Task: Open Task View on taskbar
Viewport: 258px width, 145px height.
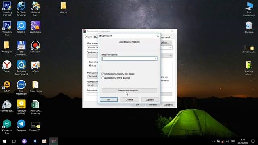Action: tap(14, 141)
